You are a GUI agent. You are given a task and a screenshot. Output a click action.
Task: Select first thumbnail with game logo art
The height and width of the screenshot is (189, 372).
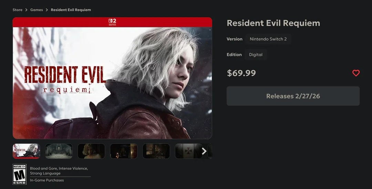(26, 151)
